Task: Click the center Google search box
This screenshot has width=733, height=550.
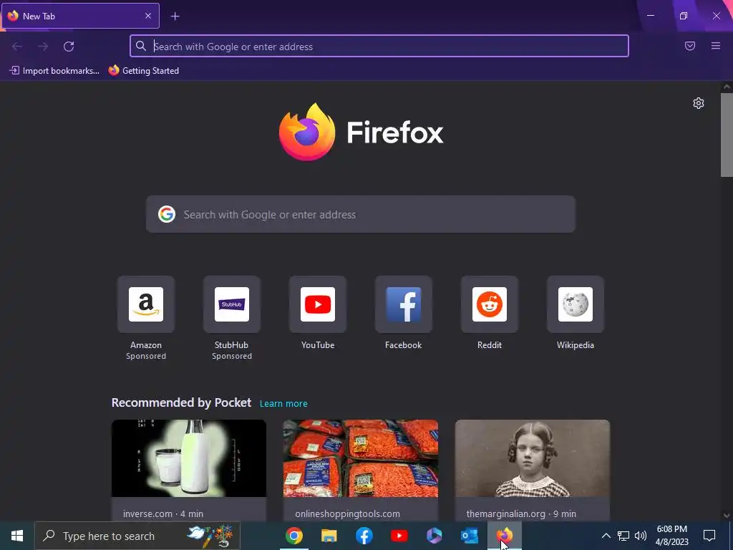Action: tap(361, 214)
